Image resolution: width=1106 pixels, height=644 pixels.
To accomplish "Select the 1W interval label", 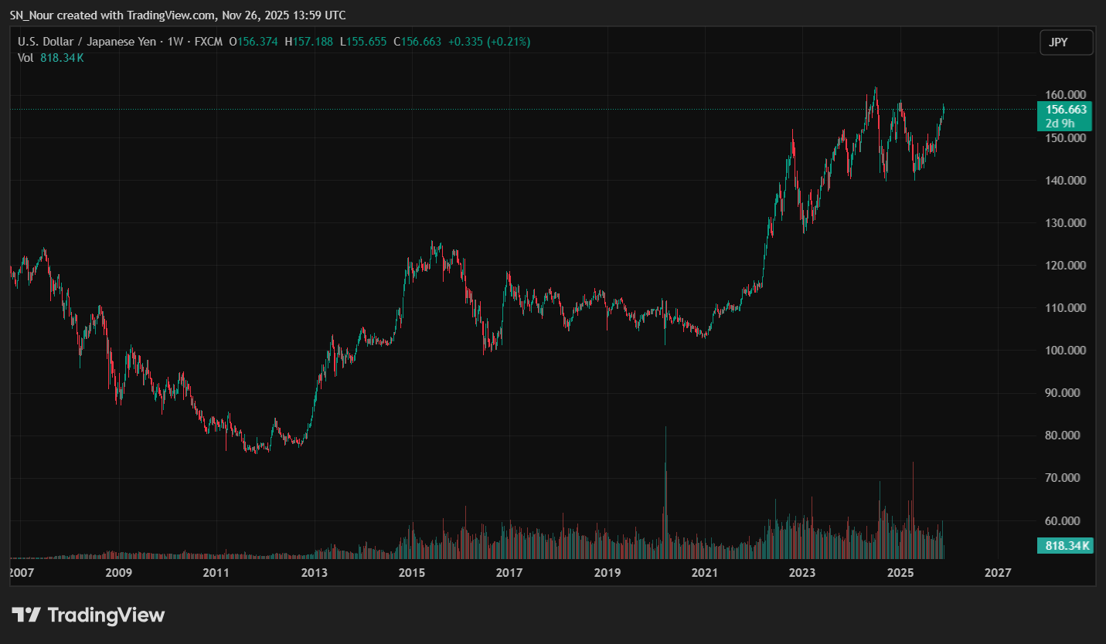I will pos(176,42).
